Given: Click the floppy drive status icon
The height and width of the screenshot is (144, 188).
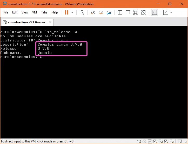Looking at the screenshot, I should pyautogui.click(x=150, y=141).
